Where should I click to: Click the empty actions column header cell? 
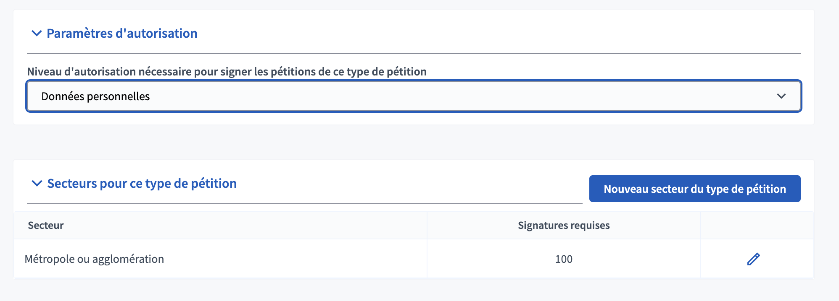coord(757,226)
